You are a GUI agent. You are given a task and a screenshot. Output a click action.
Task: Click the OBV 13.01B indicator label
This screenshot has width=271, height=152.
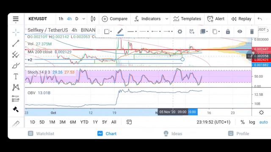coord(39,93)
